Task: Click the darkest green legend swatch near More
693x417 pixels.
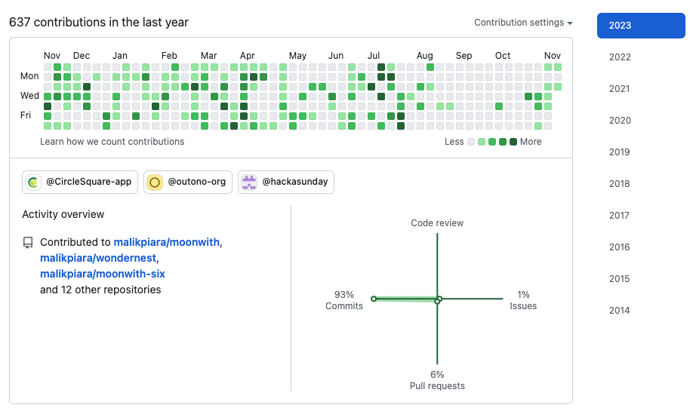Action: 513,142
